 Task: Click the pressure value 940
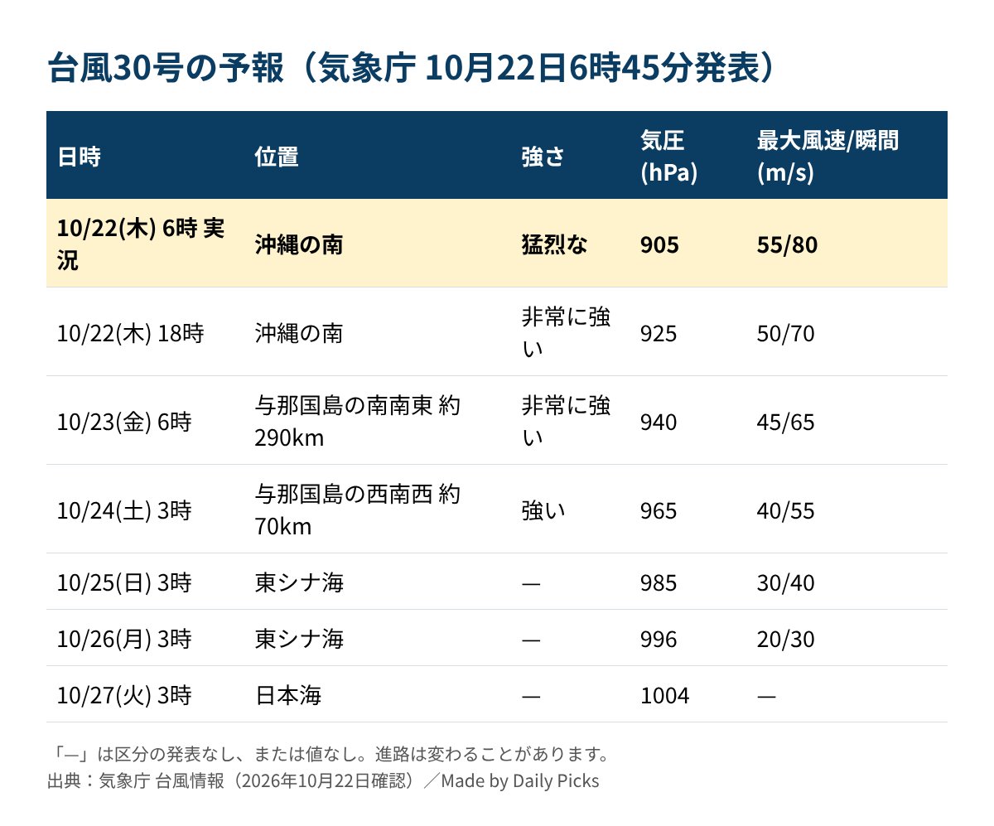(x=659, y=422)
